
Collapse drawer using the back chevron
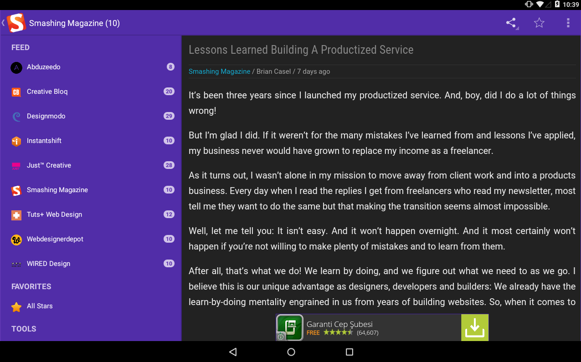pyautogui.click(x=3, y=23)
